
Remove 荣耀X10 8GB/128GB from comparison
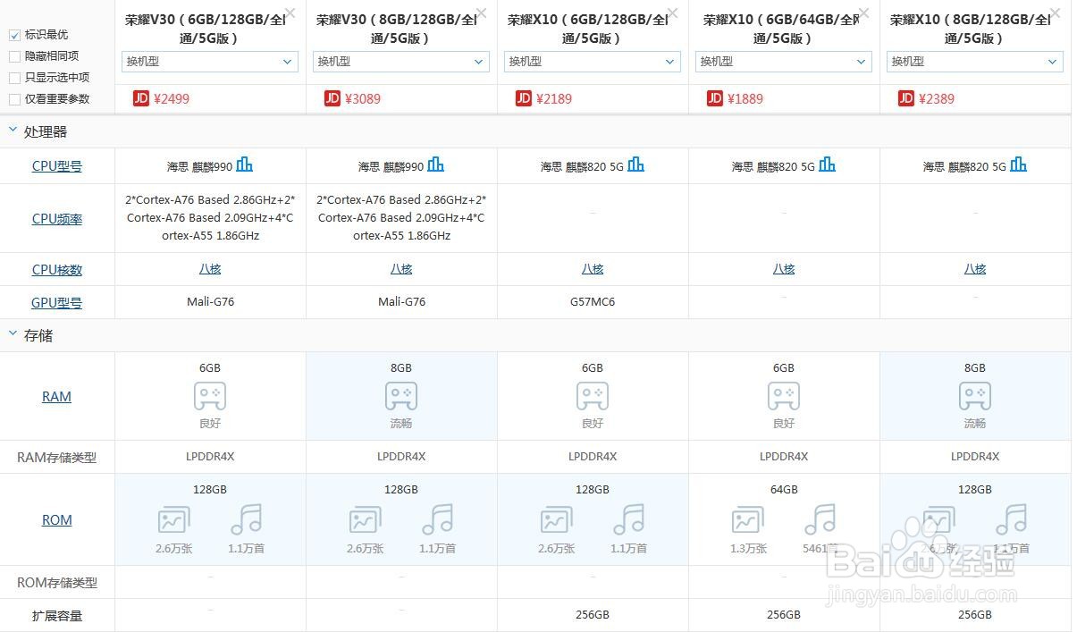(x=1055, y=13)
